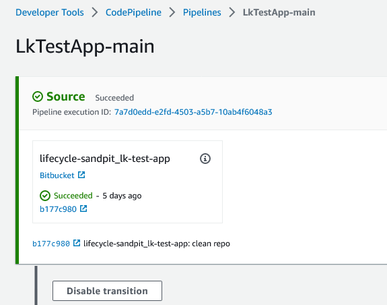The image size is (387, 305).
Task: Click the LkTestApp-main page heading
Action: [x=85, y=47]
